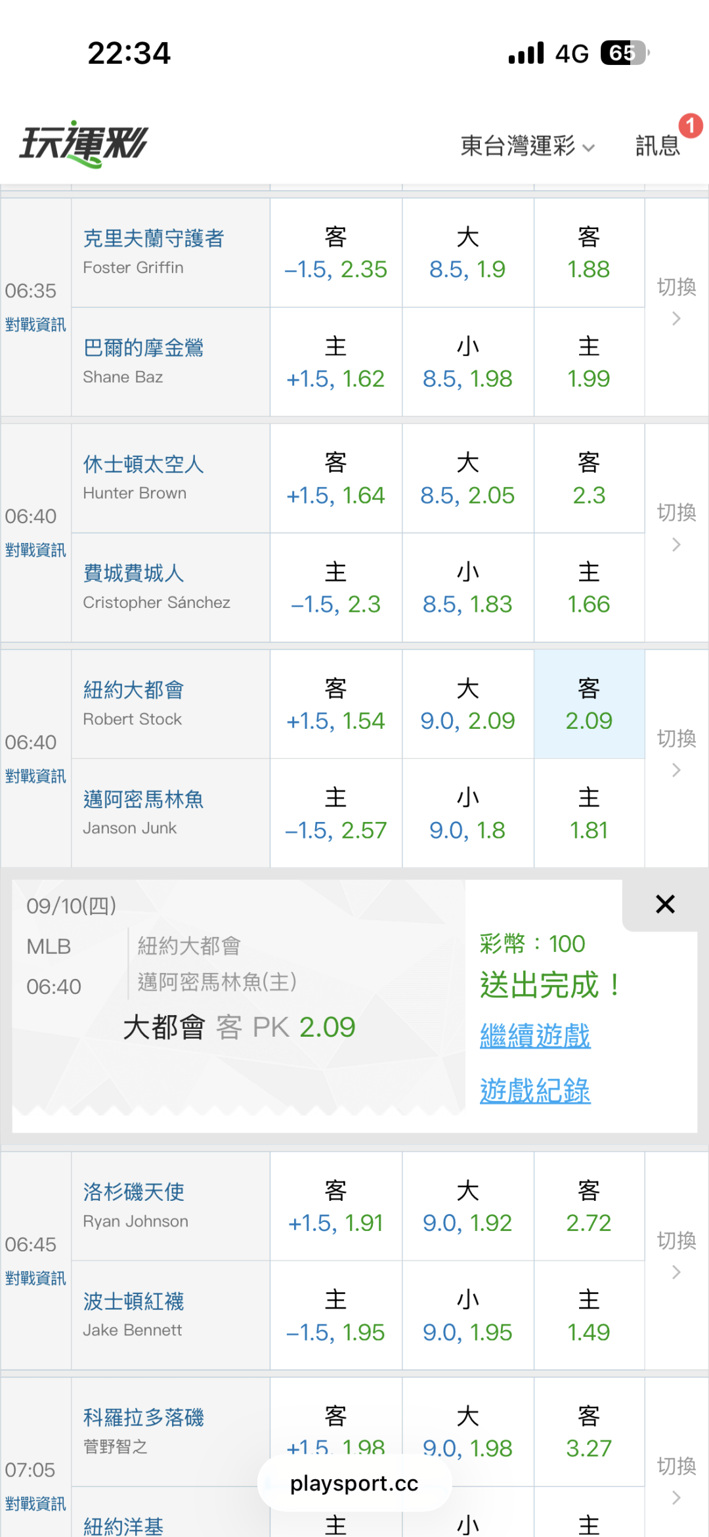Select 客 3.27 Colorado moneyline odds
709x1537 pixels.
coord(589,1433)
